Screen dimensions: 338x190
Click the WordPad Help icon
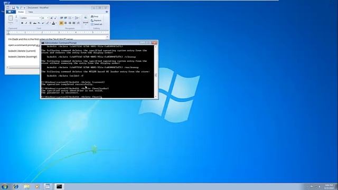107,12
